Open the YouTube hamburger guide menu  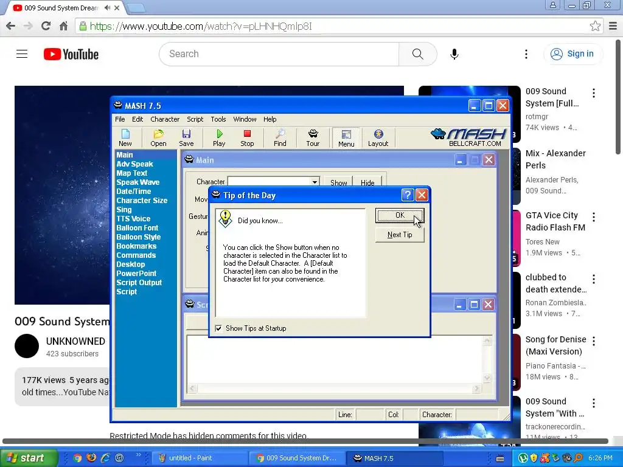pyautogui.click(x=22, y=54)
